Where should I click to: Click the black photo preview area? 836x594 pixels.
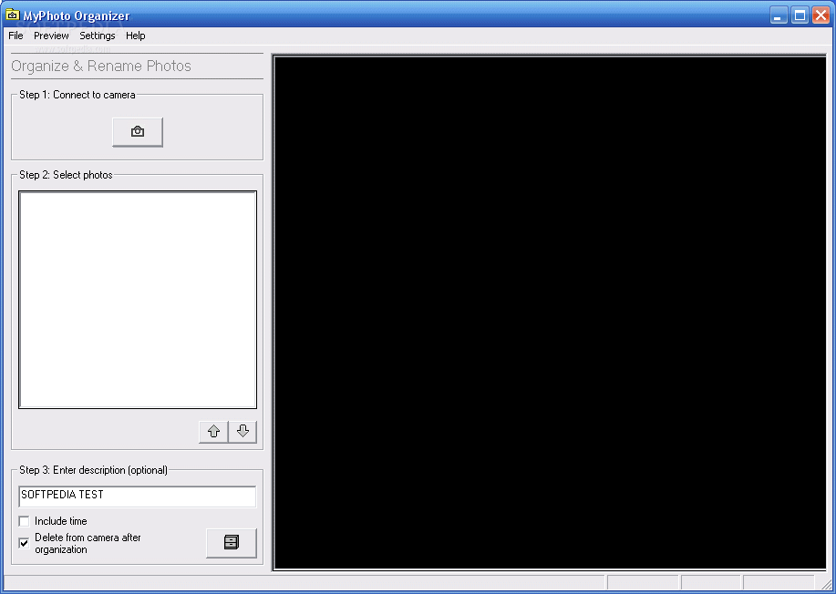[x=550, y=312]
